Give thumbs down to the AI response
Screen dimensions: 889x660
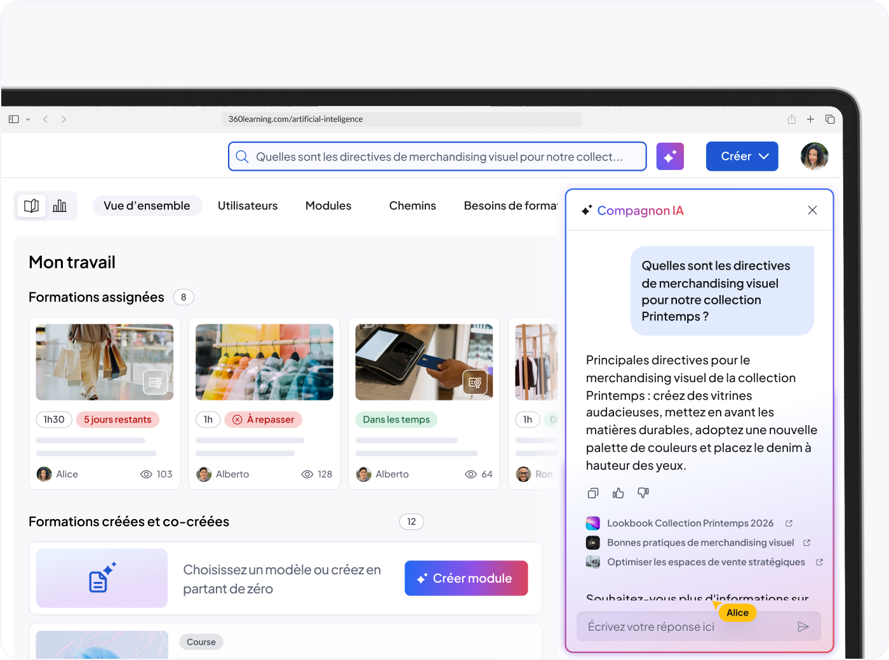click(643, 493)
